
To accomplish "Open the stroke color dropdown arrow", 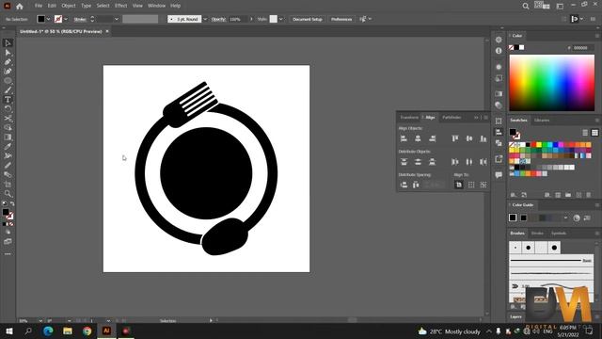I will [66, 19].
